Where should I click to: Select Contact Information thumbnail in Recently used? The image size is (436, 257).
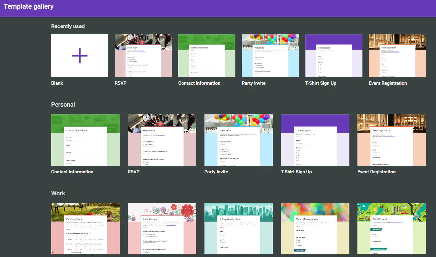pyautogui.click(x=207, y=56)
